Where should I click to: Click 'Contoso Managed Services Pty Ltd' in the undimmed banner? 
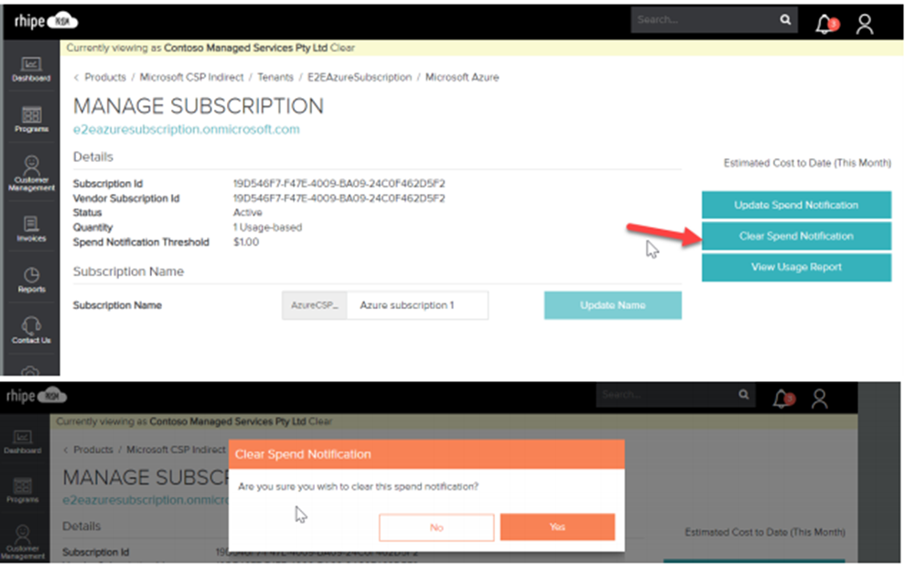click(246, 48)
